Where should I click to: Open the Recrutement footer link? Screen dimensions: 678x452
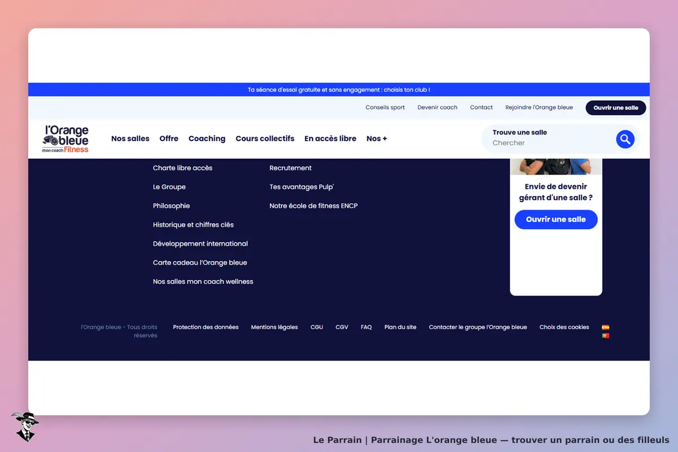click(290, 168)
